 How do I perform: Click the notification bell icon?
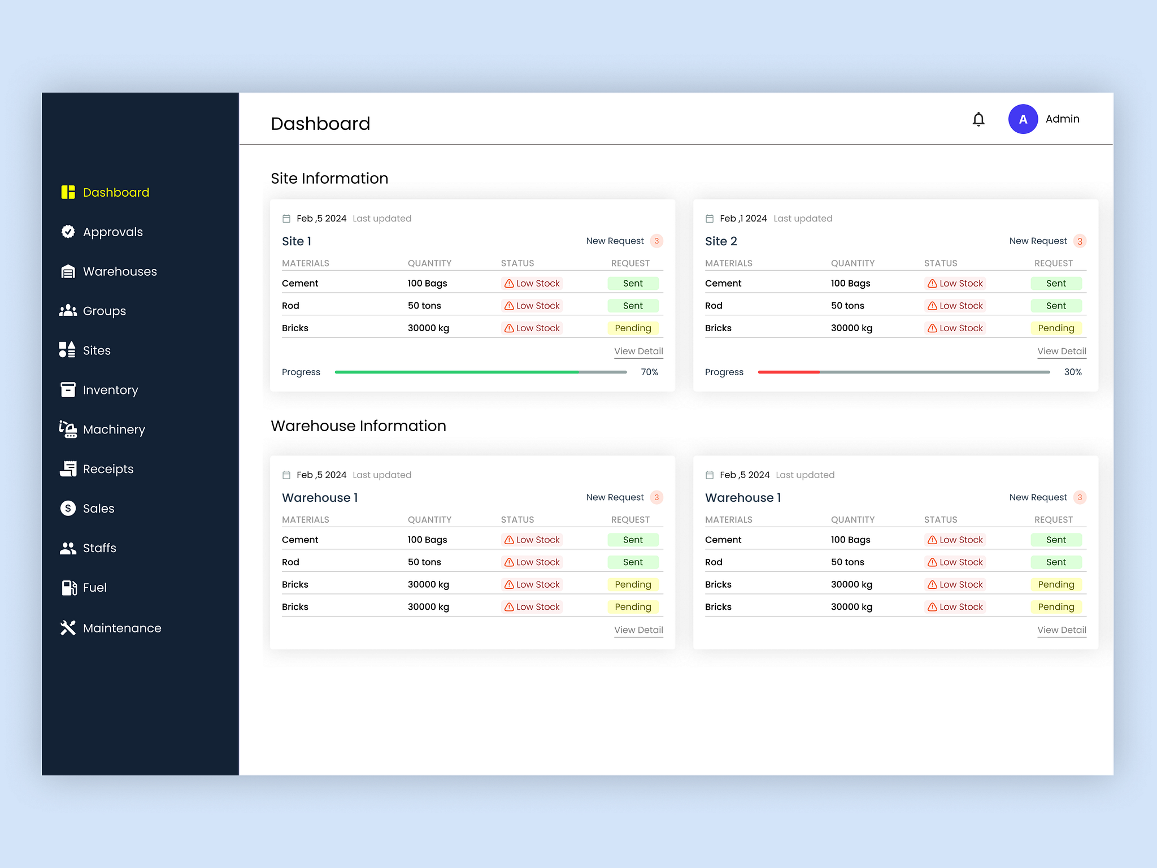979,119
